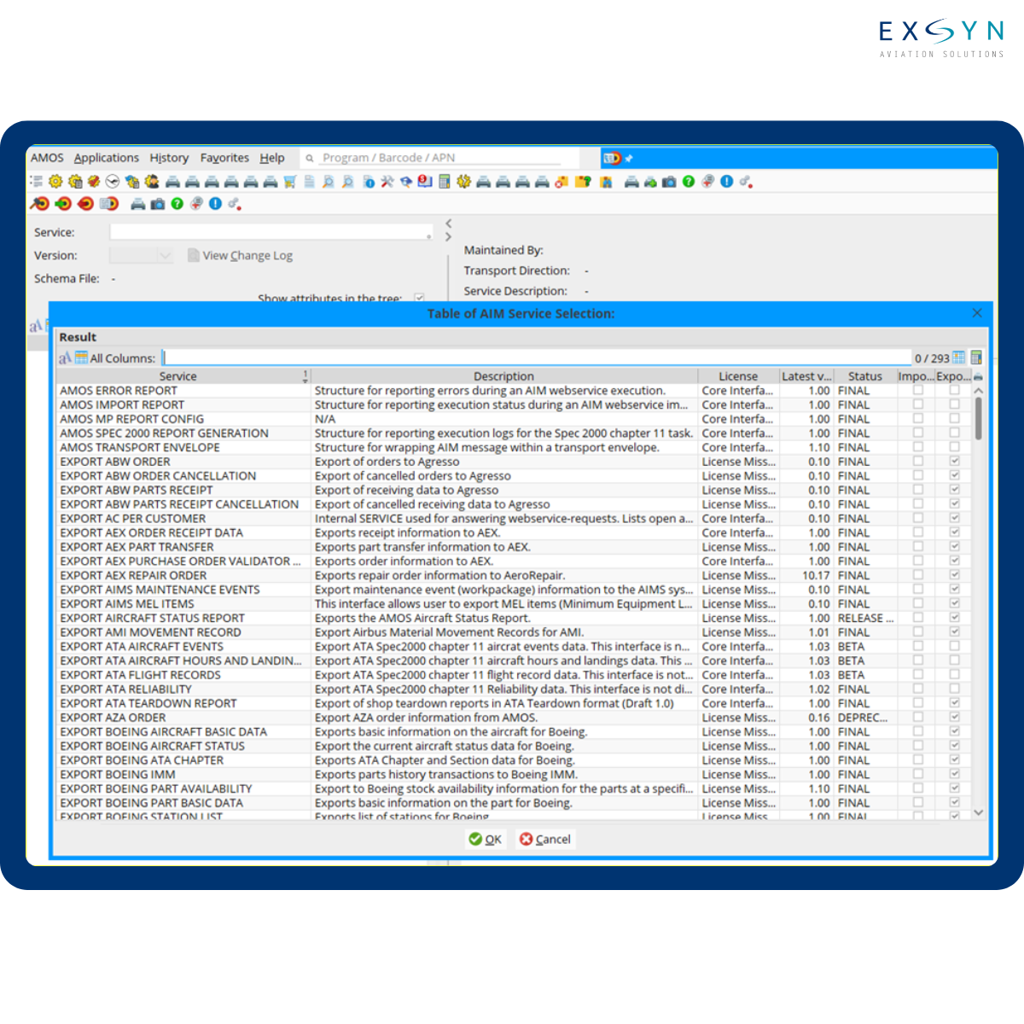
Task: Sort by the Status column header
Action: 864,376
